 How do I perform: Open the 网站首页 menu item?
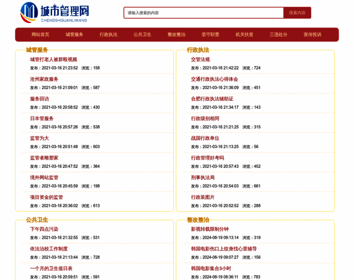tap(41, 35)
